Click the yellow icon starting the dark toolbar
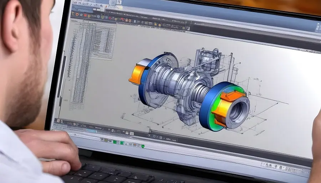The width and height of the screenshot is (321, 183). click(73, 13)
